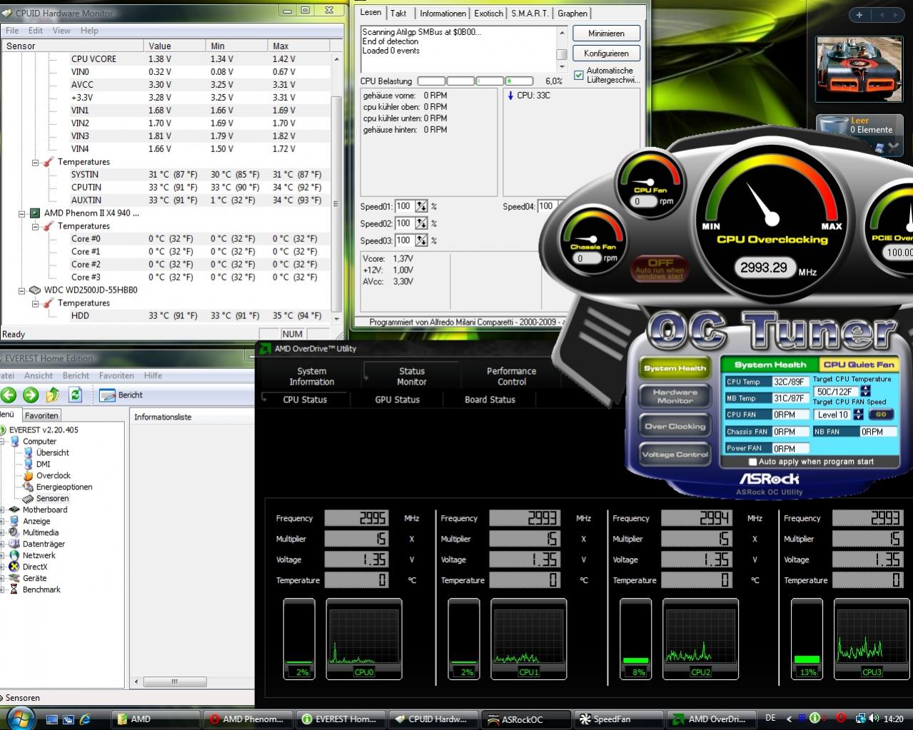Click the Geräte devices icon
Viewport: 913px width, 730px height.
pyautogui.click(x=14, y=578)
